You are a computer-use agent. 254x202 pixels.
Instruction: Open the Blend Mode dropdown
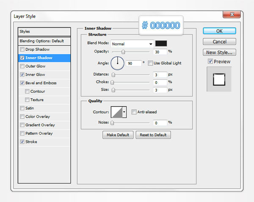click(x=132, y=44)
